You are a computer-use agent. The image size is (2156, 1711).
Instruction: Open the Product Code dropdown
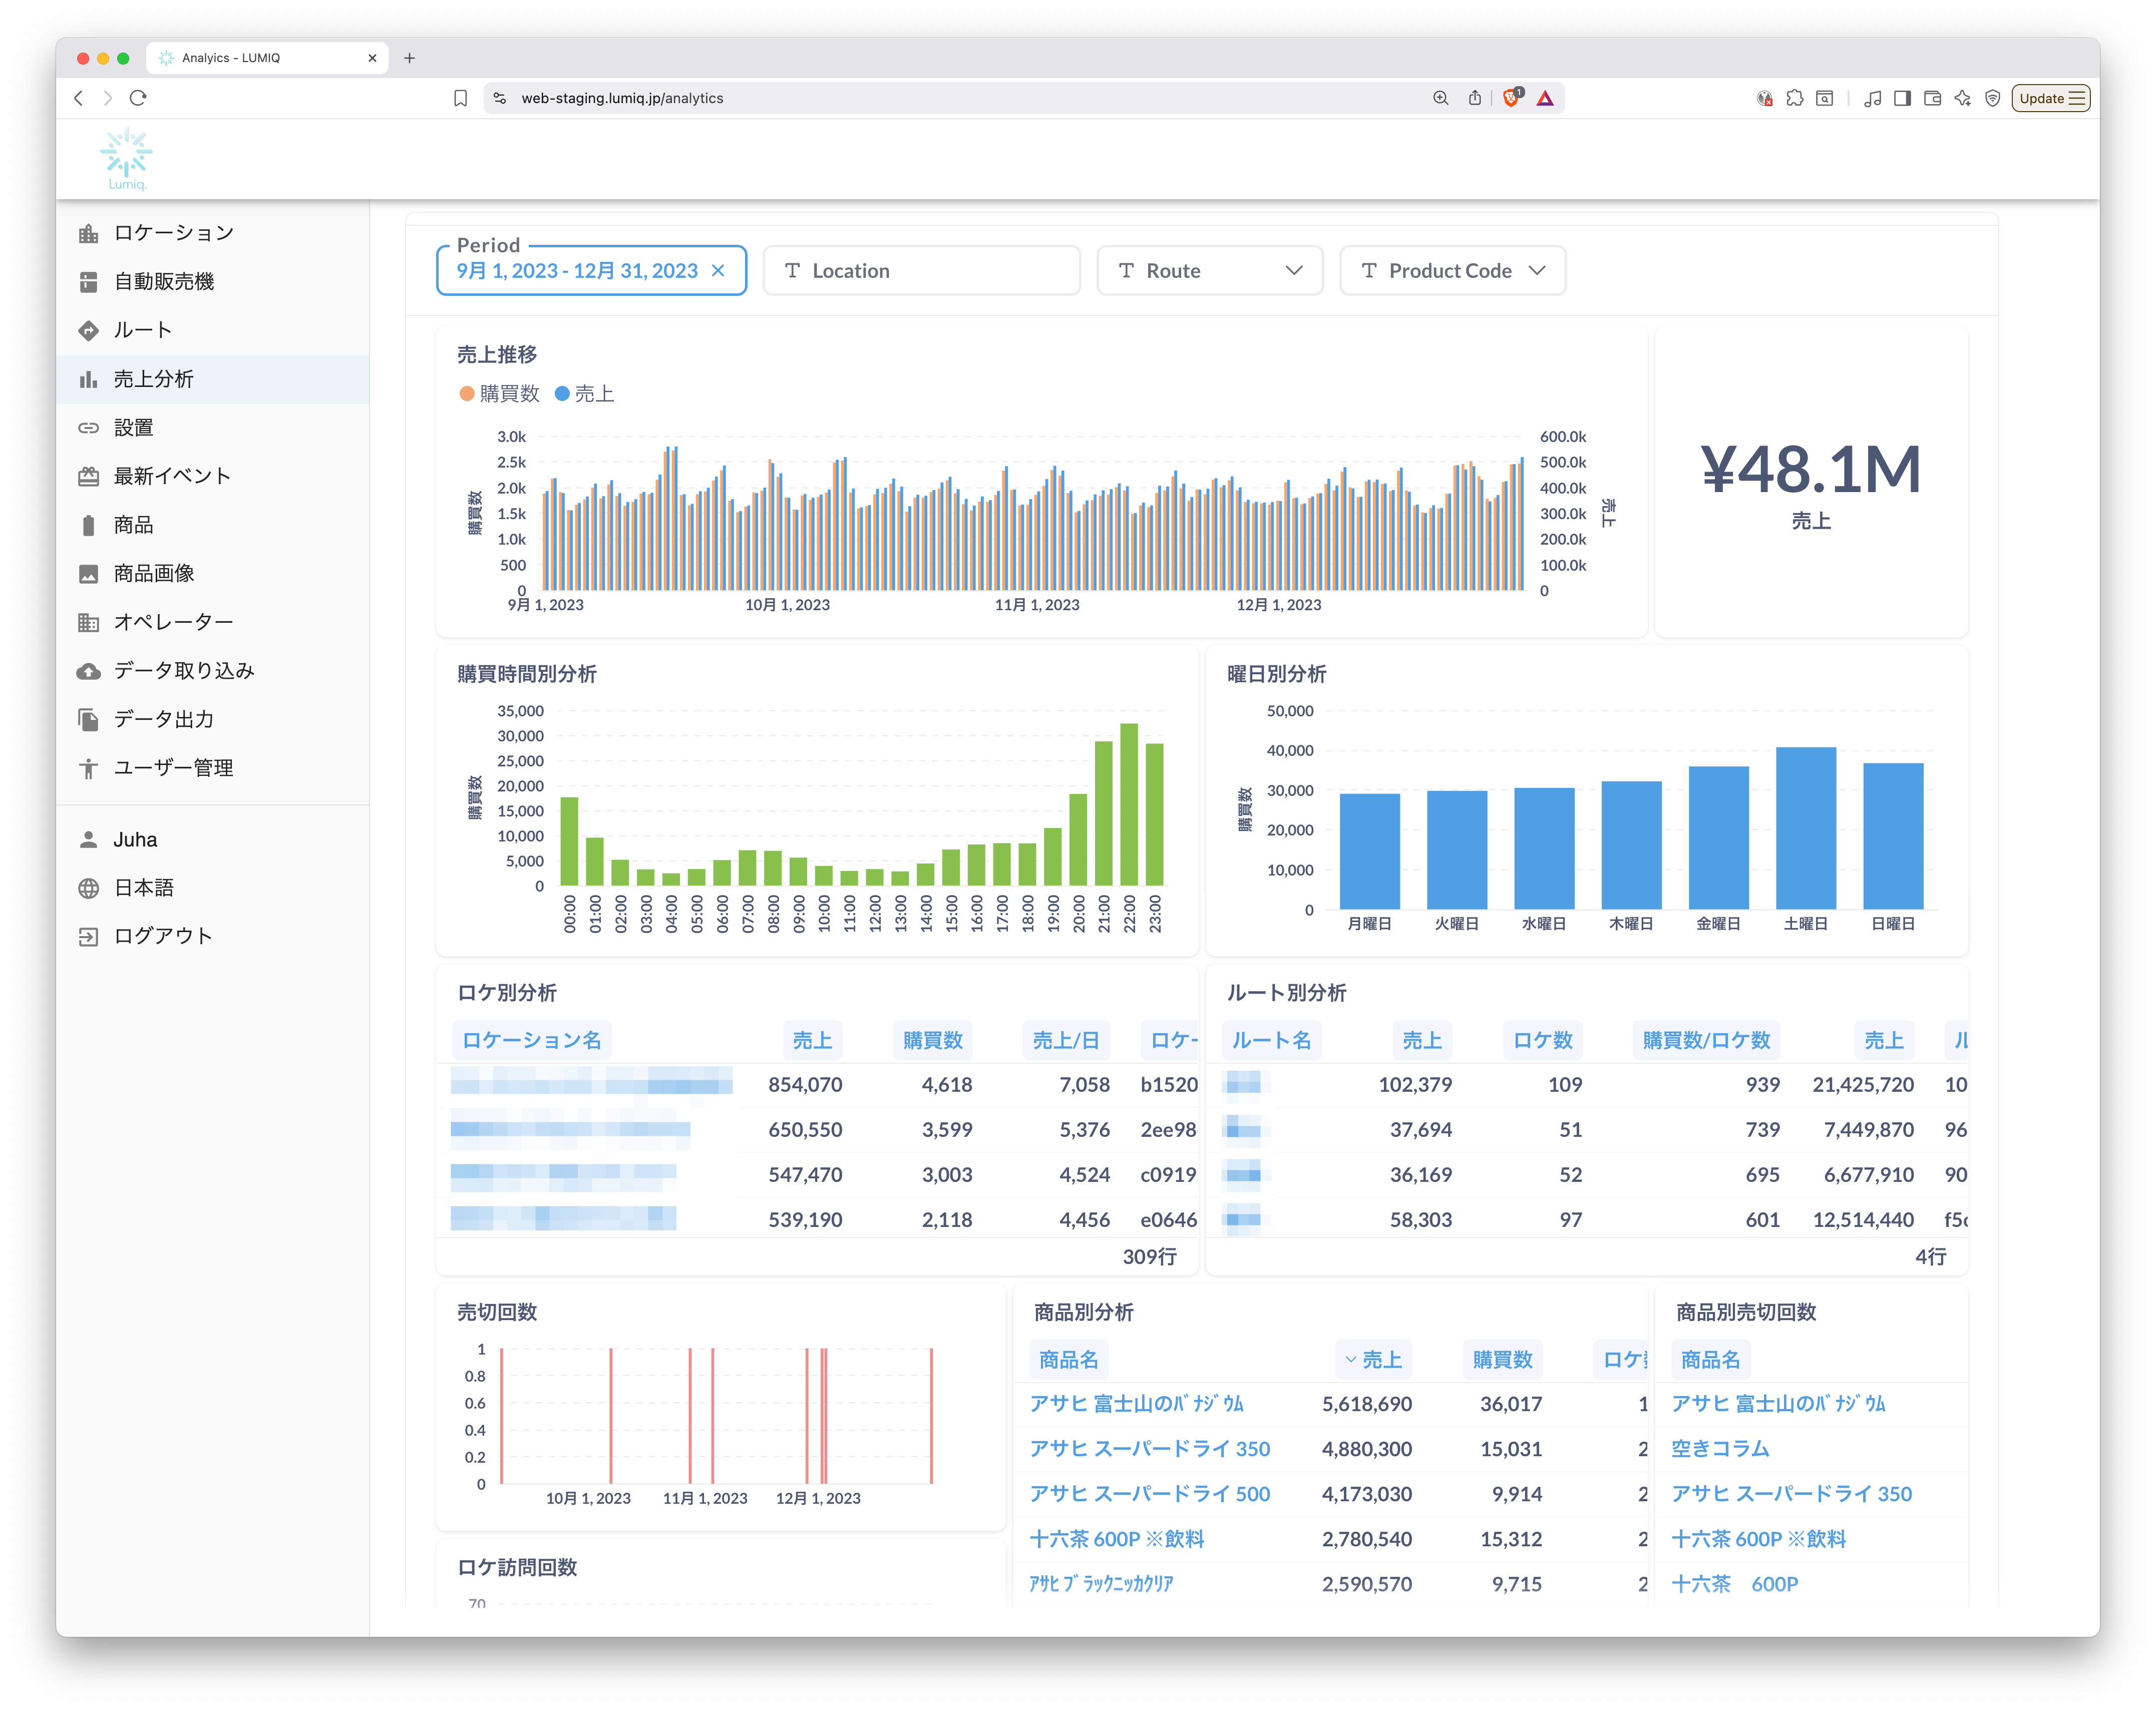point(1537,271)
